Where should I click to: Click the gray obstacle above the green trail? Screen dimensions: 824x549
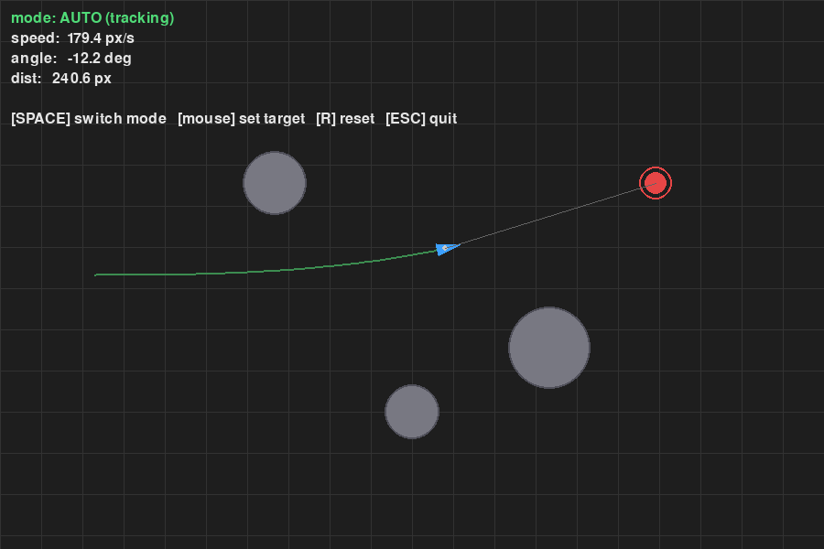point(275,183)
